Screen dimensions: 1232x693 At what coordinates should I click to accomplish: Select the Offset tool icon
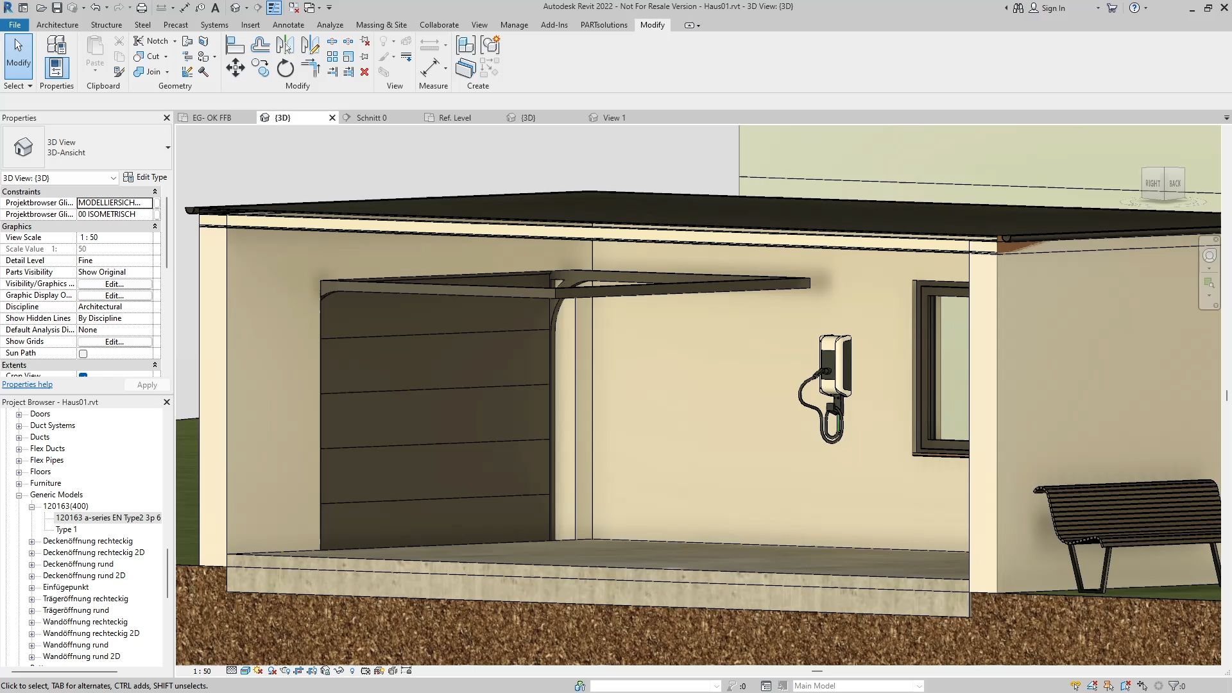(260, 45)
